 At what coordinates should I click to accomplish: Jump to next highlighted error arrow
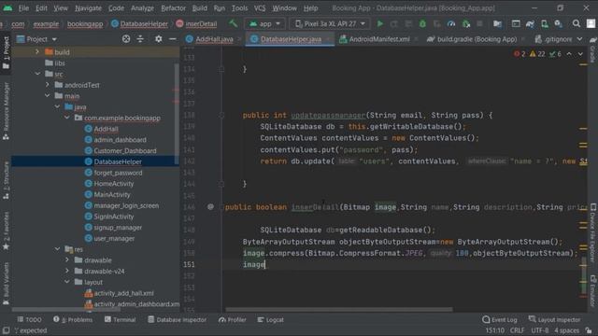tap(580, 54)
